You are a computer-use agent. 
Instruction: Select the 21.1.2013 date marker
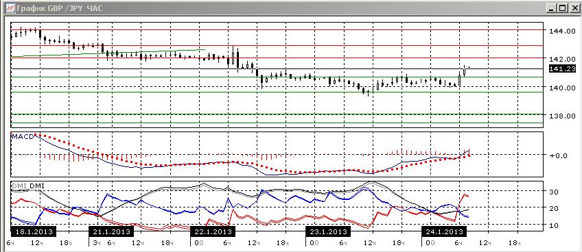111,232
